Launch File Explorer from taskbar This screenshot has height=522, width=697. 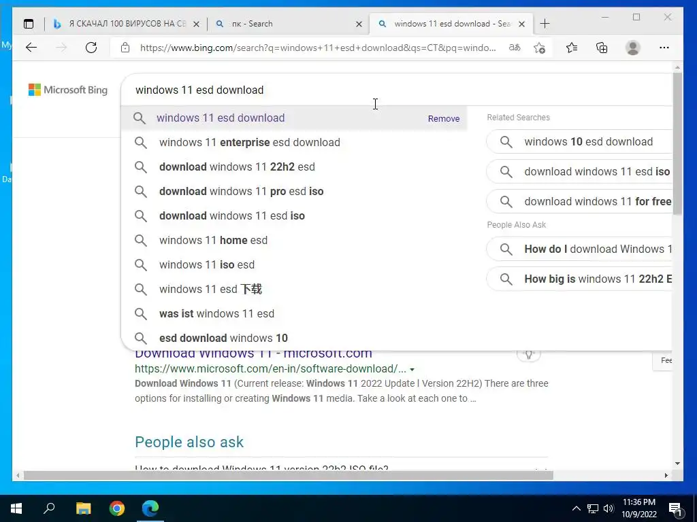[x=83, y=508]
